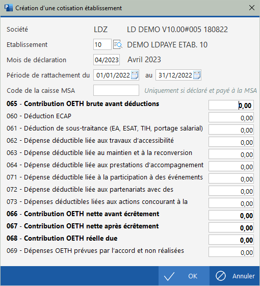The height and width of the screenshot is (286, 260).
Task: Click the Annuler button
Action: (235, 276)
